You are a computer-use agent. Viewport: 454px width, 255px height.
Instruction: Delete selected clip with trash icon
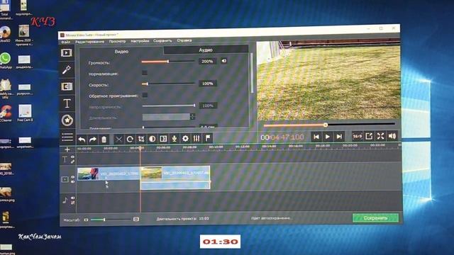pos(104,140)
